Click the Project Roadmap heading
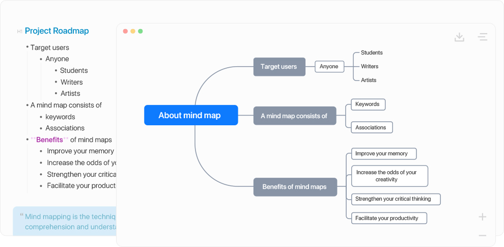Image resolution: width=504 pixels, height=247 pixels. (57, 31)
